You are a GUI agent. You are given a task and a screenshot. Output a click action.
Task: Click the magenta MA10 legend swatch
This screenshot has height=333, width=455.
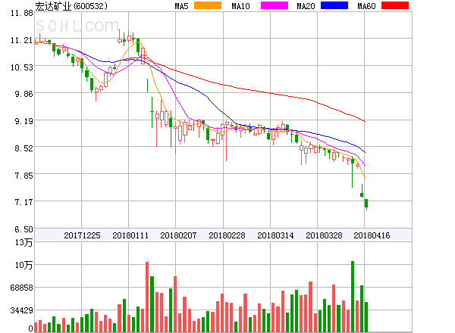pos(275,5)
